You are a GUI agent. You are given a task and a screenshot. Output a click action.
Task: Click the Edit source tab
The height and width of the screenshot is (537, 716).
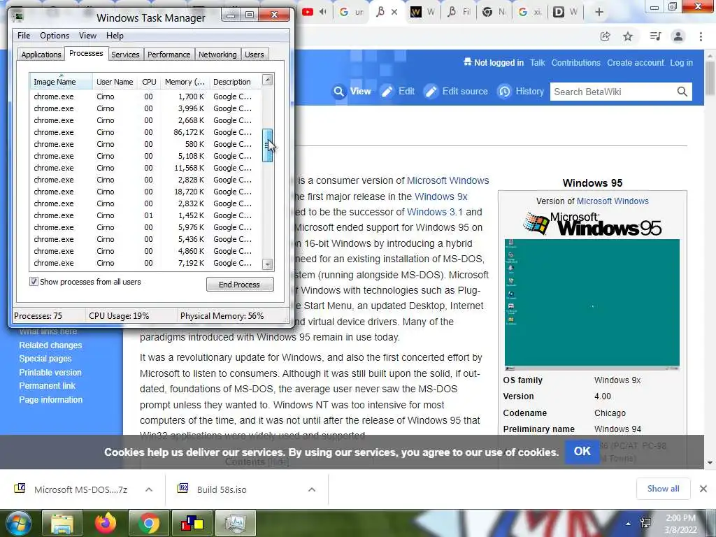[456, 92]
